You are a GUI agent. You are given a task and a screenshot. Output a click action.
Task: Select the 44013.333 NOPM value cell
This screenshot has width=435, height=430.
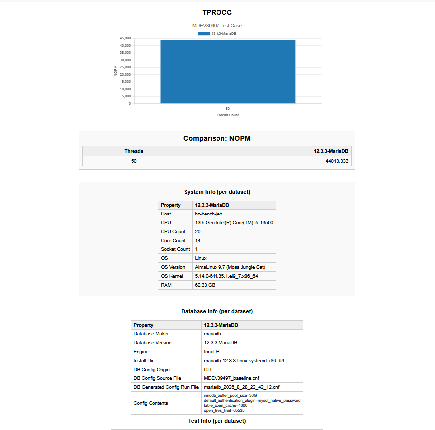[268, 161]
